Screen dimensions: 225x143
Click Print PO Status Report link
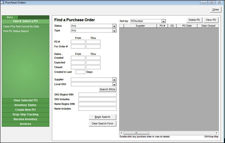pyautogui.click(x=16, y=31)
